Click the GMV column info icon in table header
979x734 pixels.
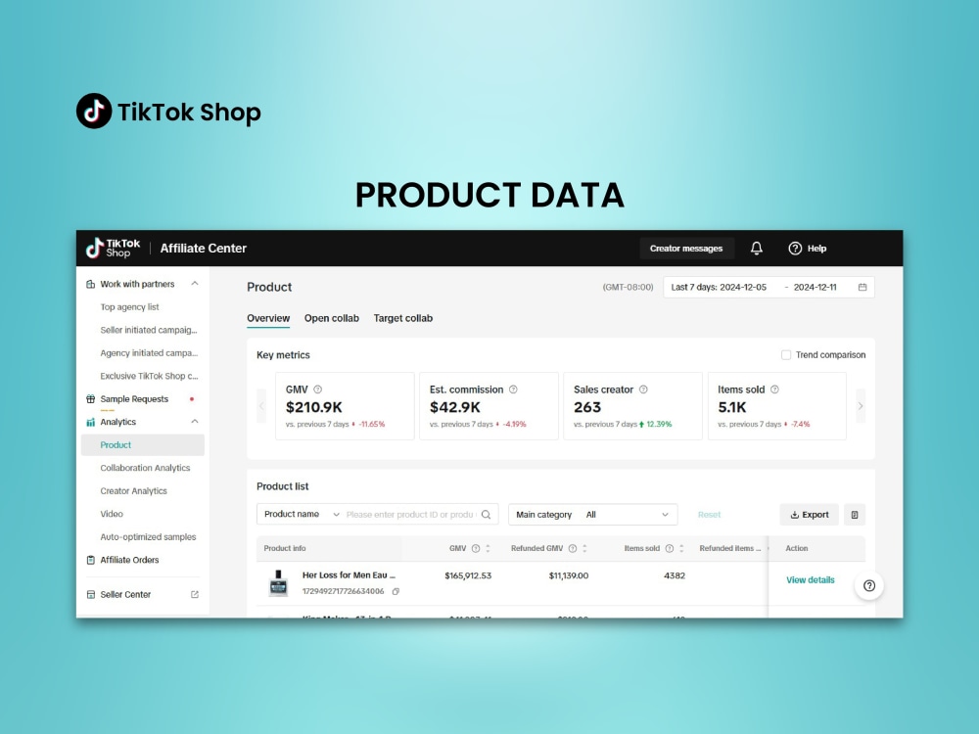[476, 549]
